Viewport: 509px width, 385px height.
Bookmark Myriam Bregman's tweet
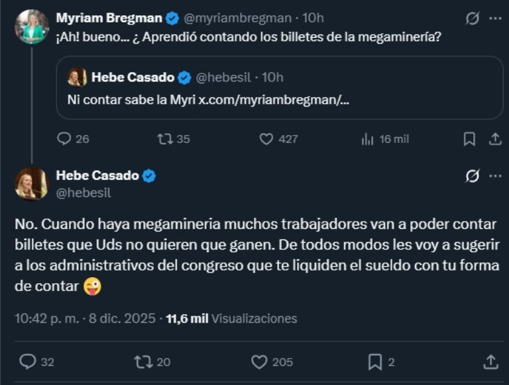pyautogui.click(x=469, y=139)
